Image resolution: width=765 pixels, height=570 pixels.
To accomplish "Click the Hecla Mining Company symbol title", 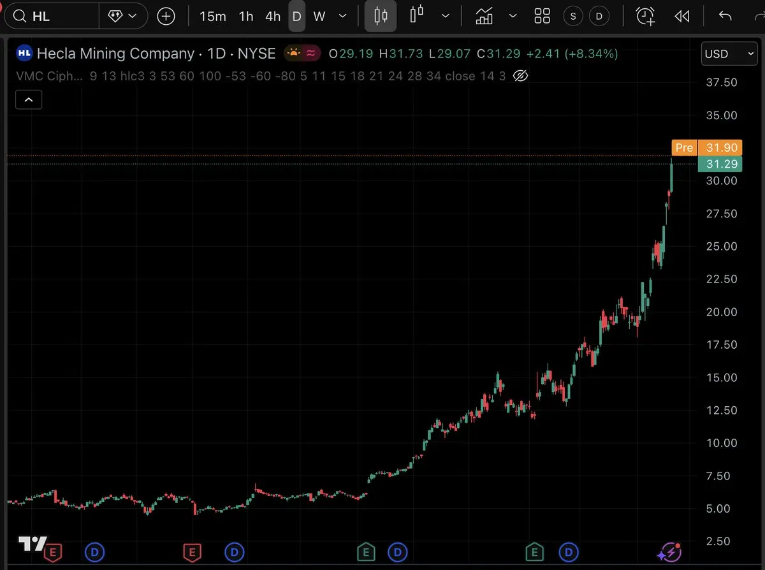I will click(115, 54).
